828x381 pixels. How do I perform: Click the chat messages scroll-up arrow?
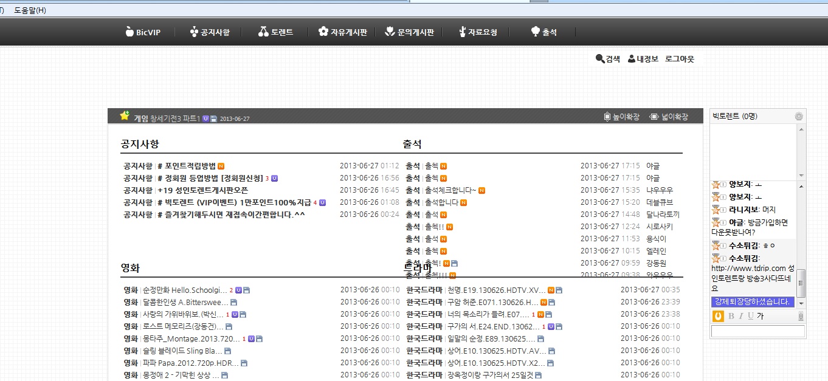(x=801, y=185)
